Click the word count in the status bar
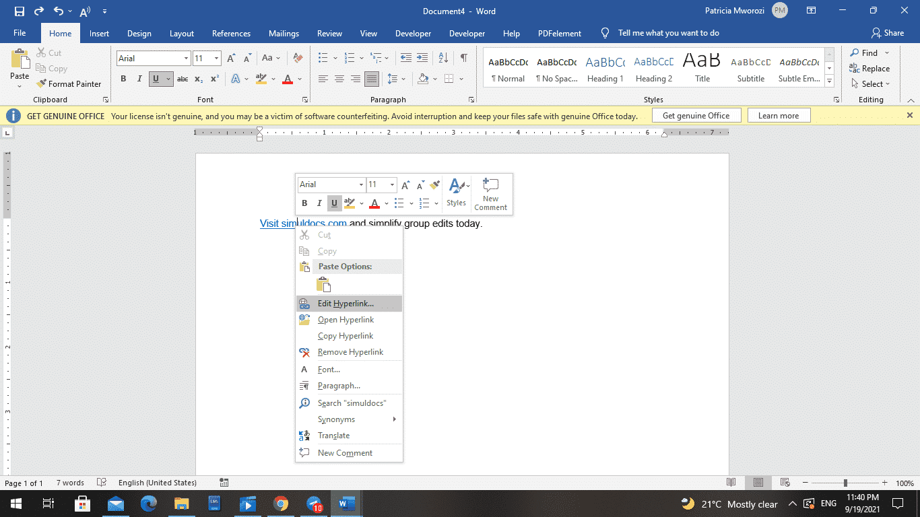The width and height of the screenshot is (920, 517). 70,483
